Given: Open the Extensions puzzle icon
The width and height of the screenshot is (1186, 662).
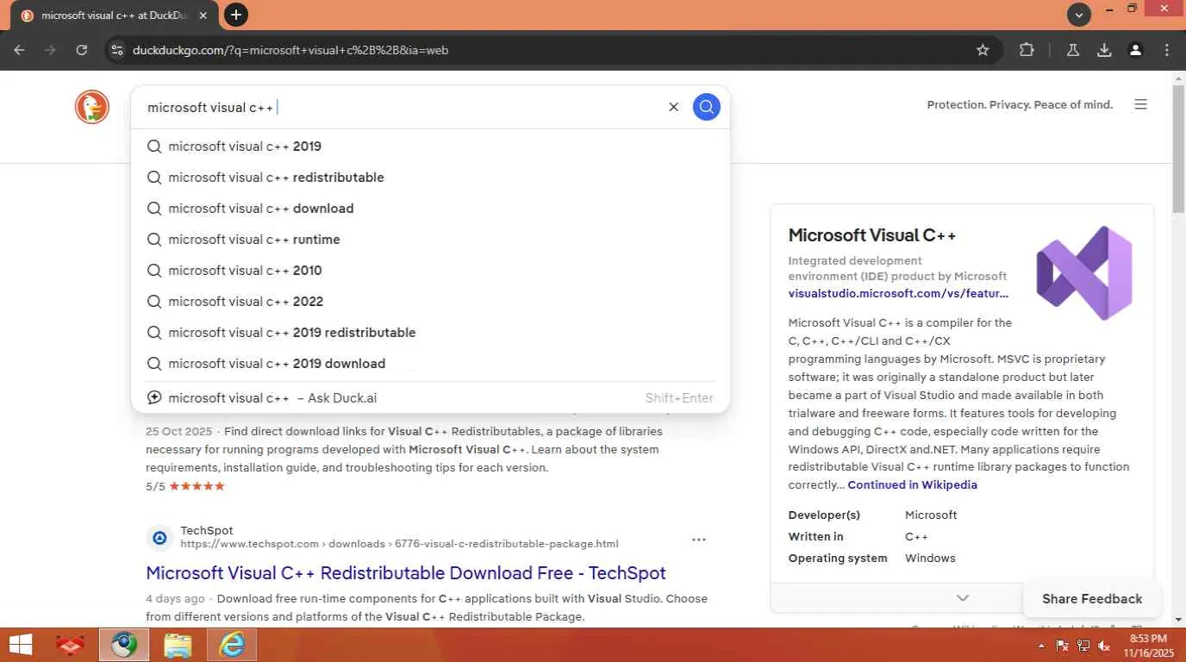Looking at the screenshot, I should tap(1027, 50).
